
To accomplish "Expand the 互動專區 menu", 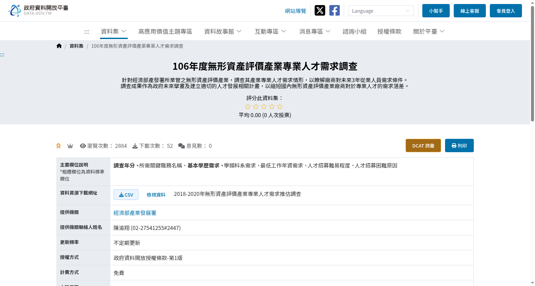I will [271, 31].
